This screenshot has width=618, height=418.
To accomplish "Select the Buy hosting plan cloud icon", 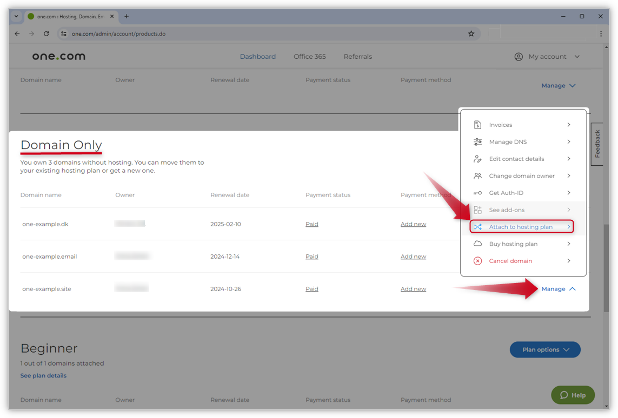I will pyautogui.click(x=478, y=244).
